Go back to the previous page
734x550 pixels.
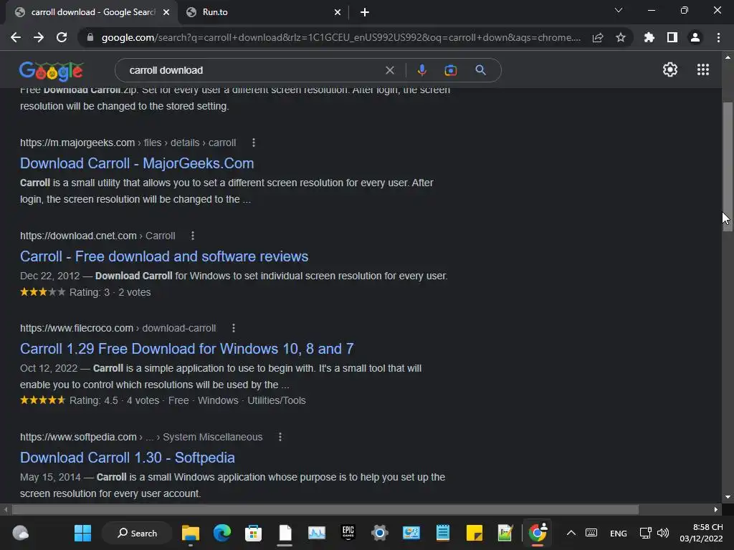click(x=16, y=37)
